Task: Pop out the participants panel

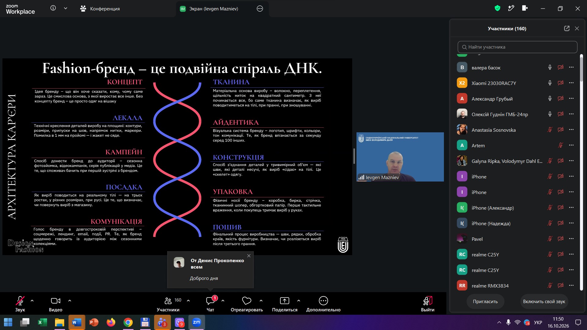Action: [x=567, y=28]
